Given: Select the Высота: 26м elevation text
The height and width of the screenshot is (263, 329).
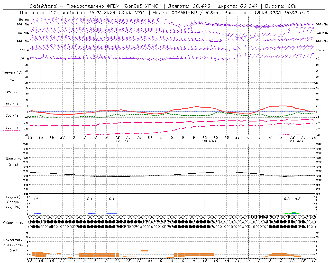Looking at the screenshot, I should (281, 6).
